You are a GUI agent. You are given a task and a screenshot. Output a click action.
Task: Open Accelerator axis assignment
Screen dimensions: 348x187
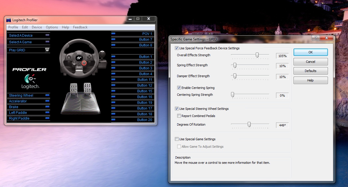pyautogui.click(x=18, y=101)
